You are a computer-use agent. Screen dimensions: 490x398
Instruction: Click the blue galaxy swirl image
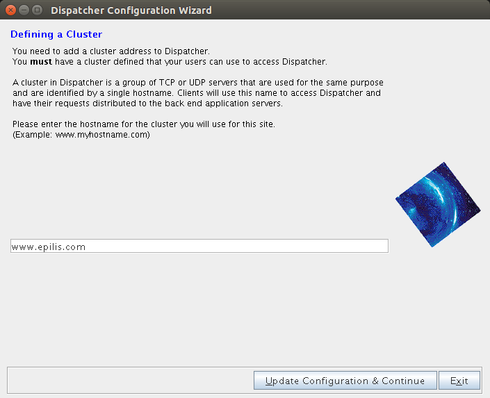(438, 205)
